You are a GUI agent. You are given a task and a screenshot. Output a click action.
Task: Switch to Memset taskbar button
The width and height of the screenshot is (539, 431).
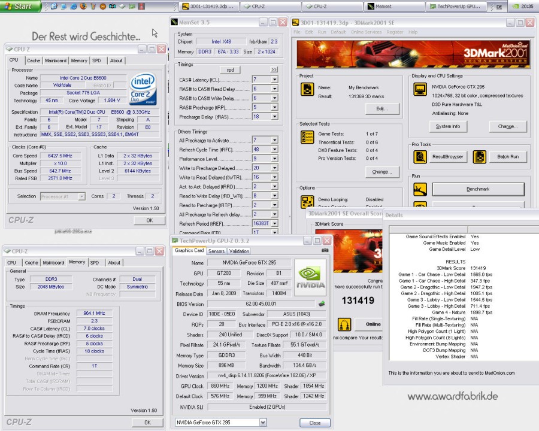click(x=394, y=6)
